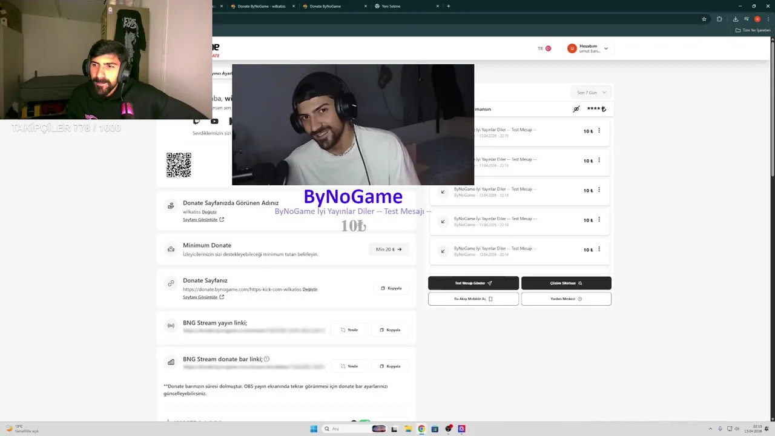Click arrow icon of first 22:14 donation
Viewport: 775px width, 436px height.
443,192
